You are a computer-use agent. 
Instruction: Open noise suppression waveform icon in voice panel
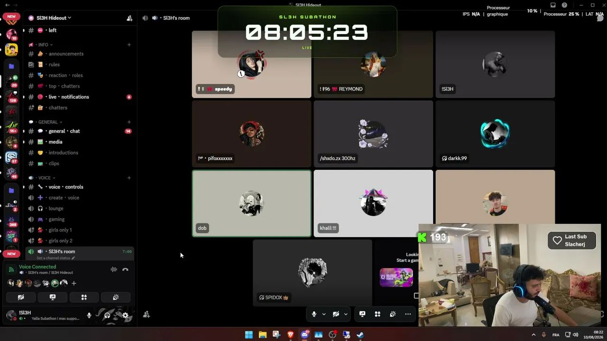pos(114,269)
